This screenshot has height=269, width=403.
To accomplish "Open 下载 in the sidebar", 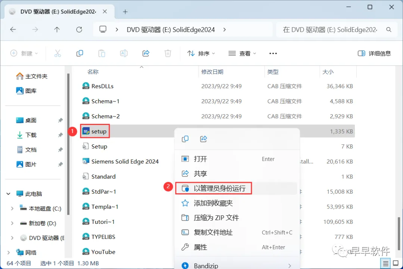I will pos(26,135).
